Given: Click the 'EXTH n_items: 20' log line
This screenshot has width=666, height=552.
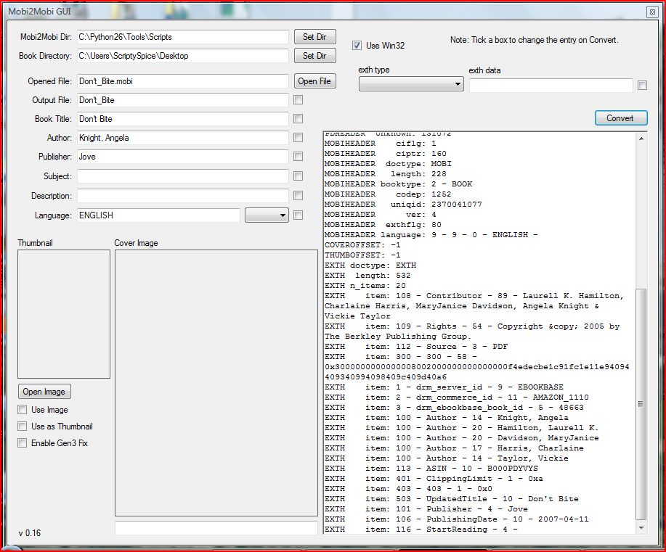Looking at the screenshot, I should pyautogui.click(x=365, y=286).
